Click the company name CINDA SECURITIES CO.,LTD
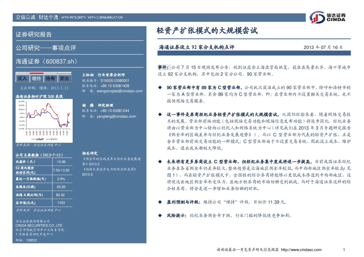Viewport: 364px width, 257px height. pyautogui.click(x=39, y=226)
